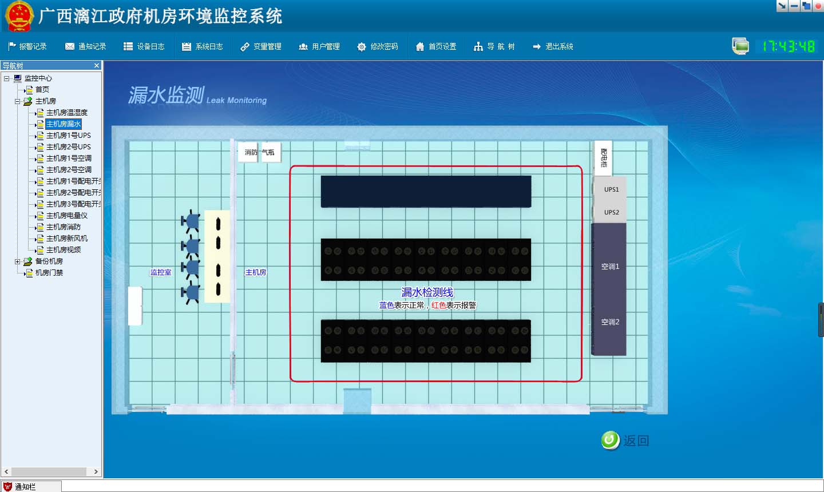
Task: Click the house icon beside 首页设置
Action: point(420,46)
